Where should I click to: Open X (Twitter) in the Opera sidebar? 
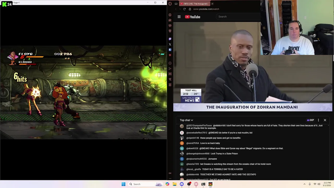(x=170, y=44)
